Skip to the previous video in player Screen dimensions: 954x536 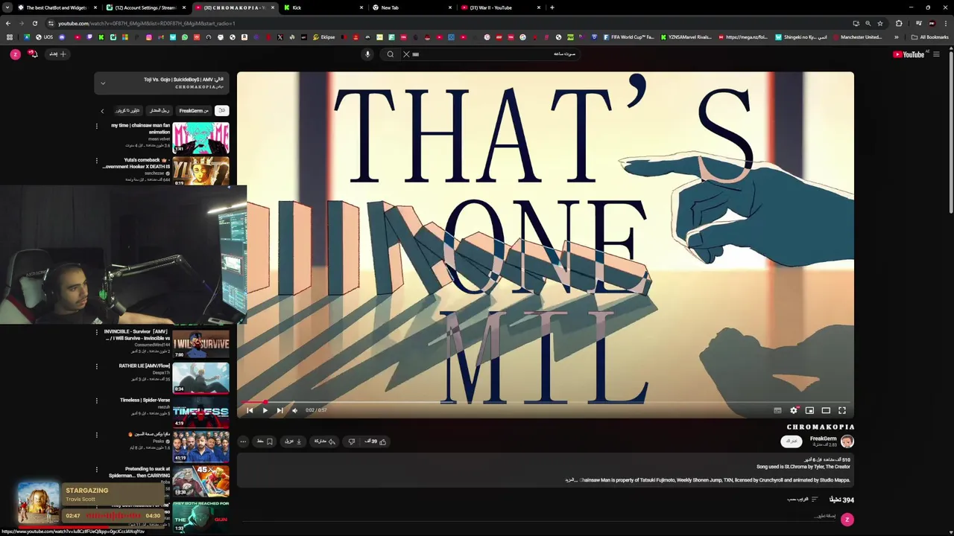(x=250, y=410)
